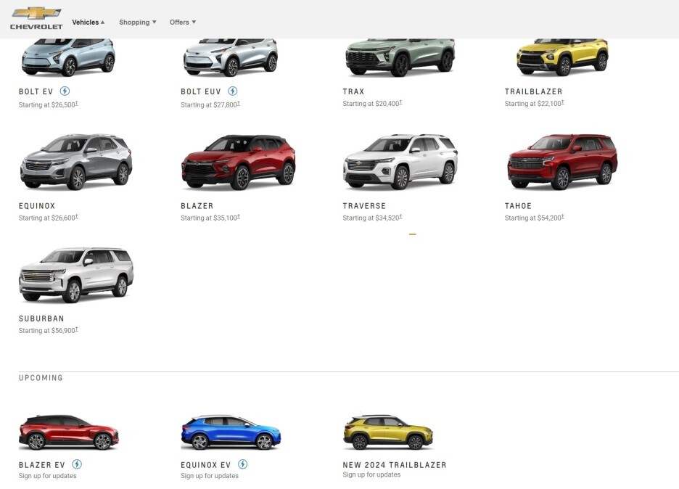Select the white Suburban car image
The width and height of the screenshot is (679, 489).
click(x=76, y=274)
